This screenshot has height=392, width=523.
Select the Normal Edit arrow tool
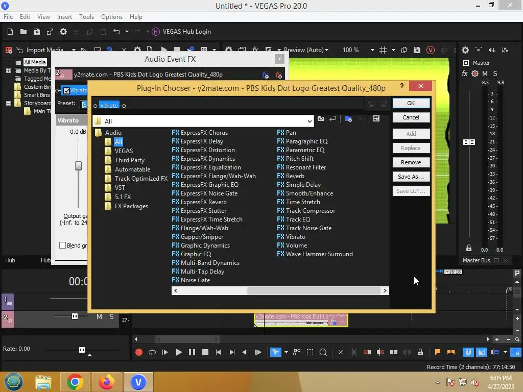pos(275,352)
